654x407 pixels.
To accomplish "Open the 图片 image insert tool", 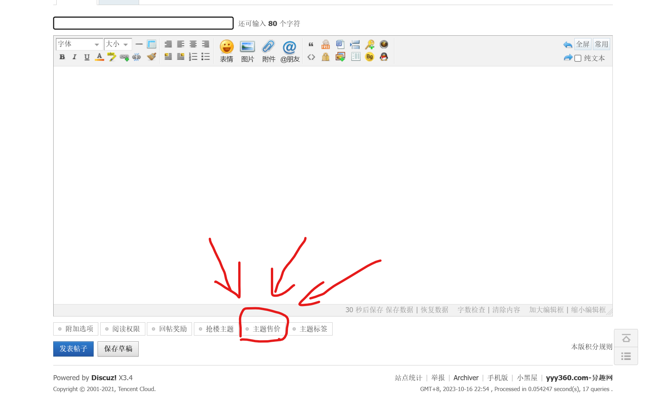I will tap(247, 51).
